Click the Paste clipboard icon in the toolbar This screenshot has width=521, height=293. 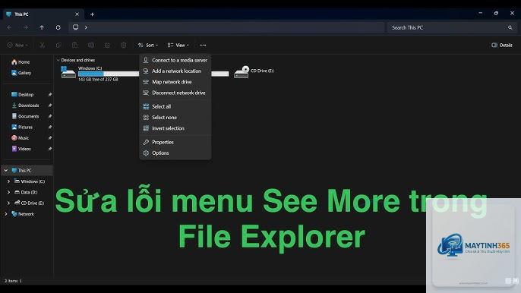74,46
